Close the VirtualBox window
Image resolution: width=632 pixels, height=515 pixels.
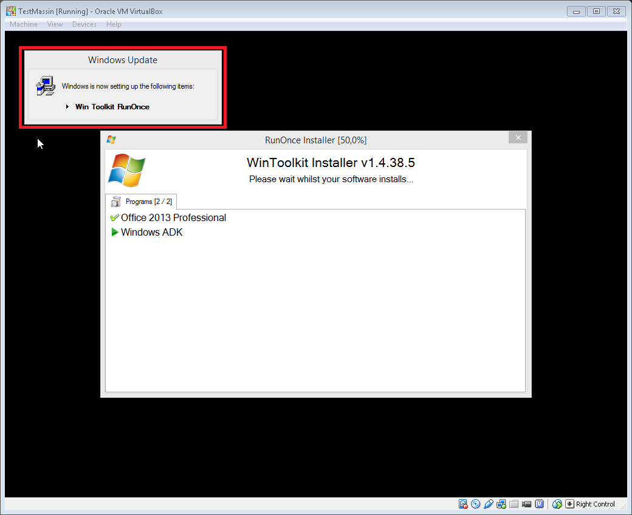tap(616, 12)
